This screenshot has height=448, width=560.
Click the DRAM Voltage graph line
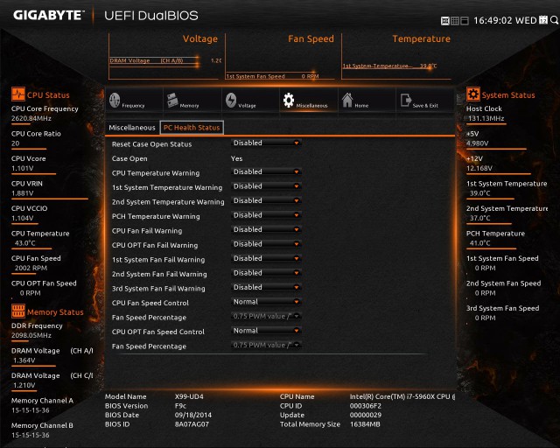tap(154, 60)
